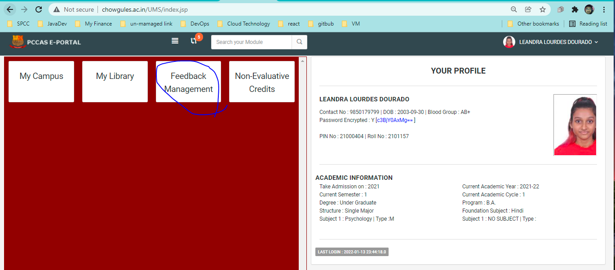Click the LEANDRA LOURDES DOURADO profile name
The width and height of the screenshot is (615, 270).
pyautogui.click(x=364, y=99)
